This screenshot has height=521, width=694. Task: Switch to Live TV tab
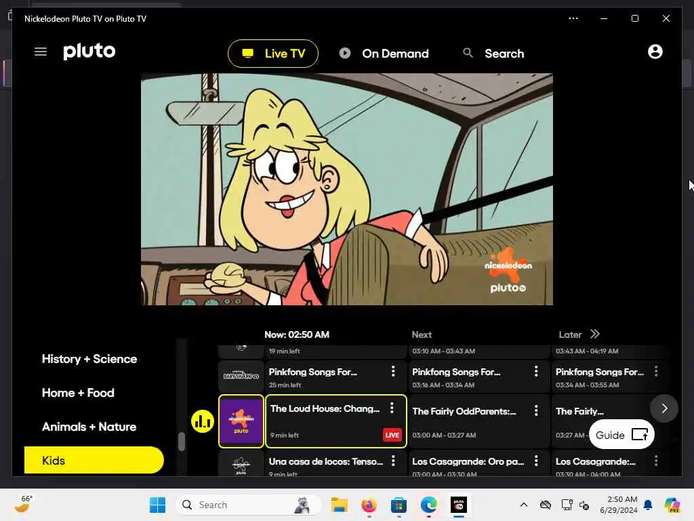[x=273, y=54]
